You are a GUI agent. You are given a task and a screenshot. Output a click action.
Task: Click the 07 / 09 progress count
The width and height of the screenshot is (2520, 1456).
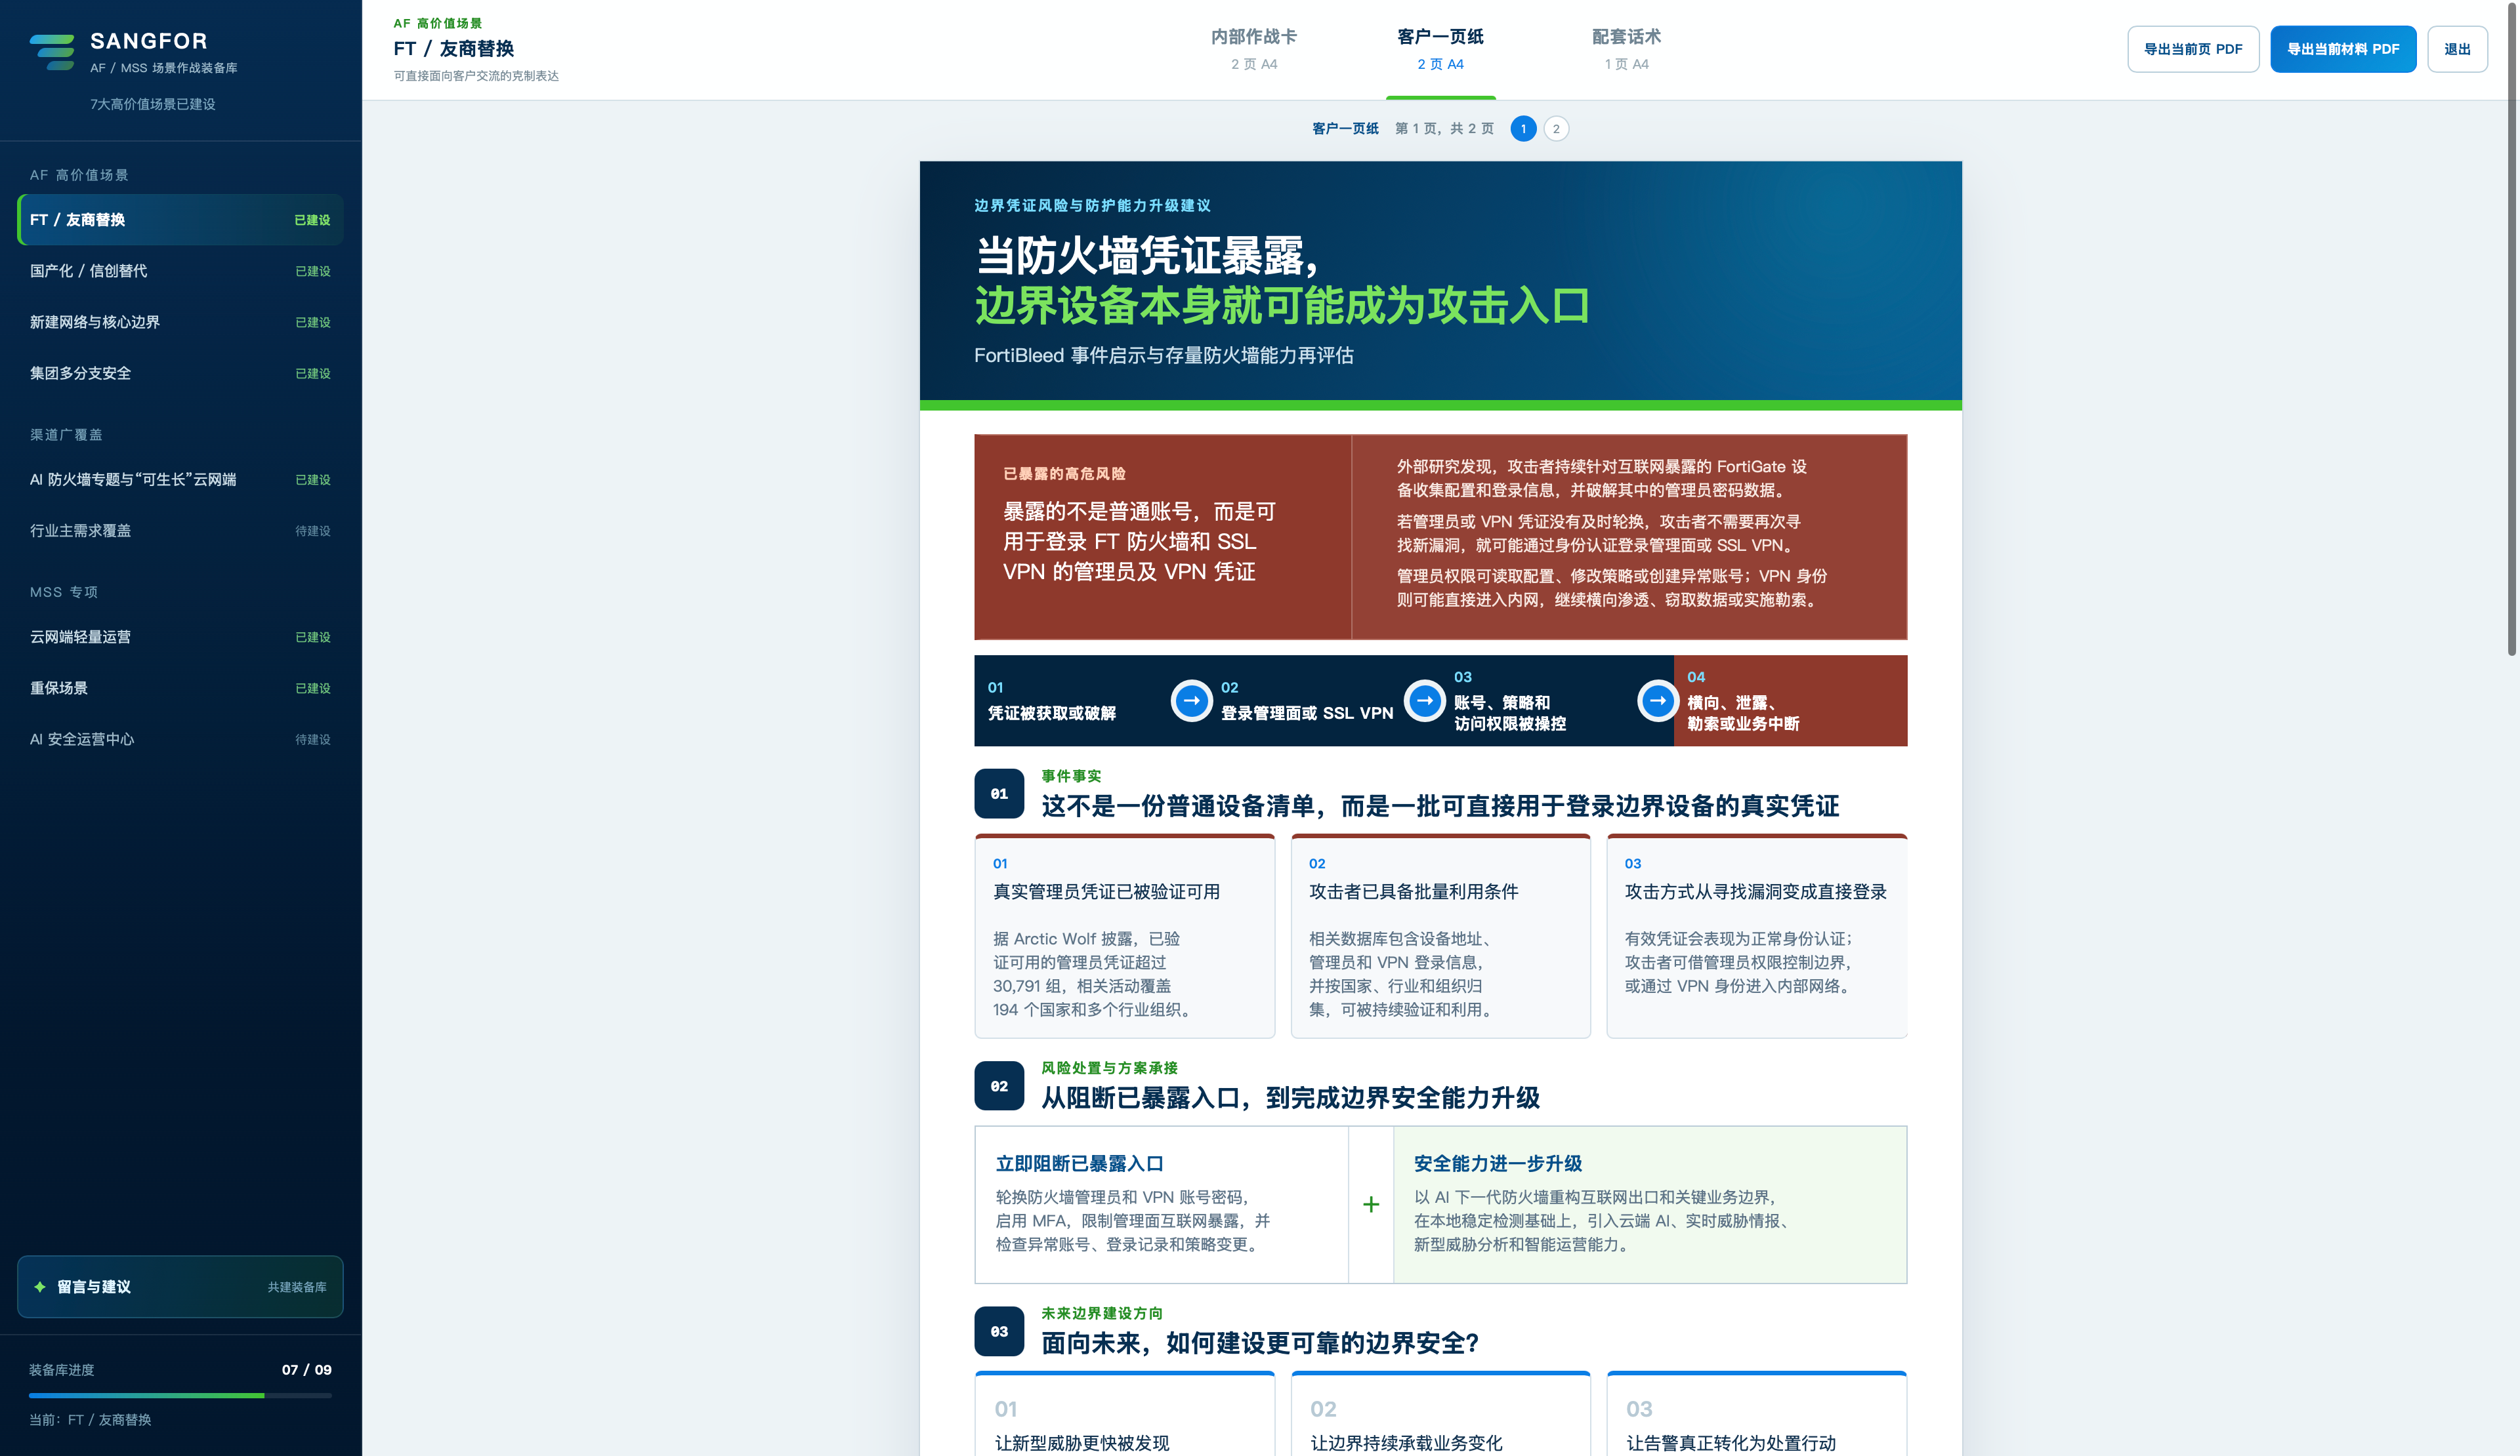306,1369
